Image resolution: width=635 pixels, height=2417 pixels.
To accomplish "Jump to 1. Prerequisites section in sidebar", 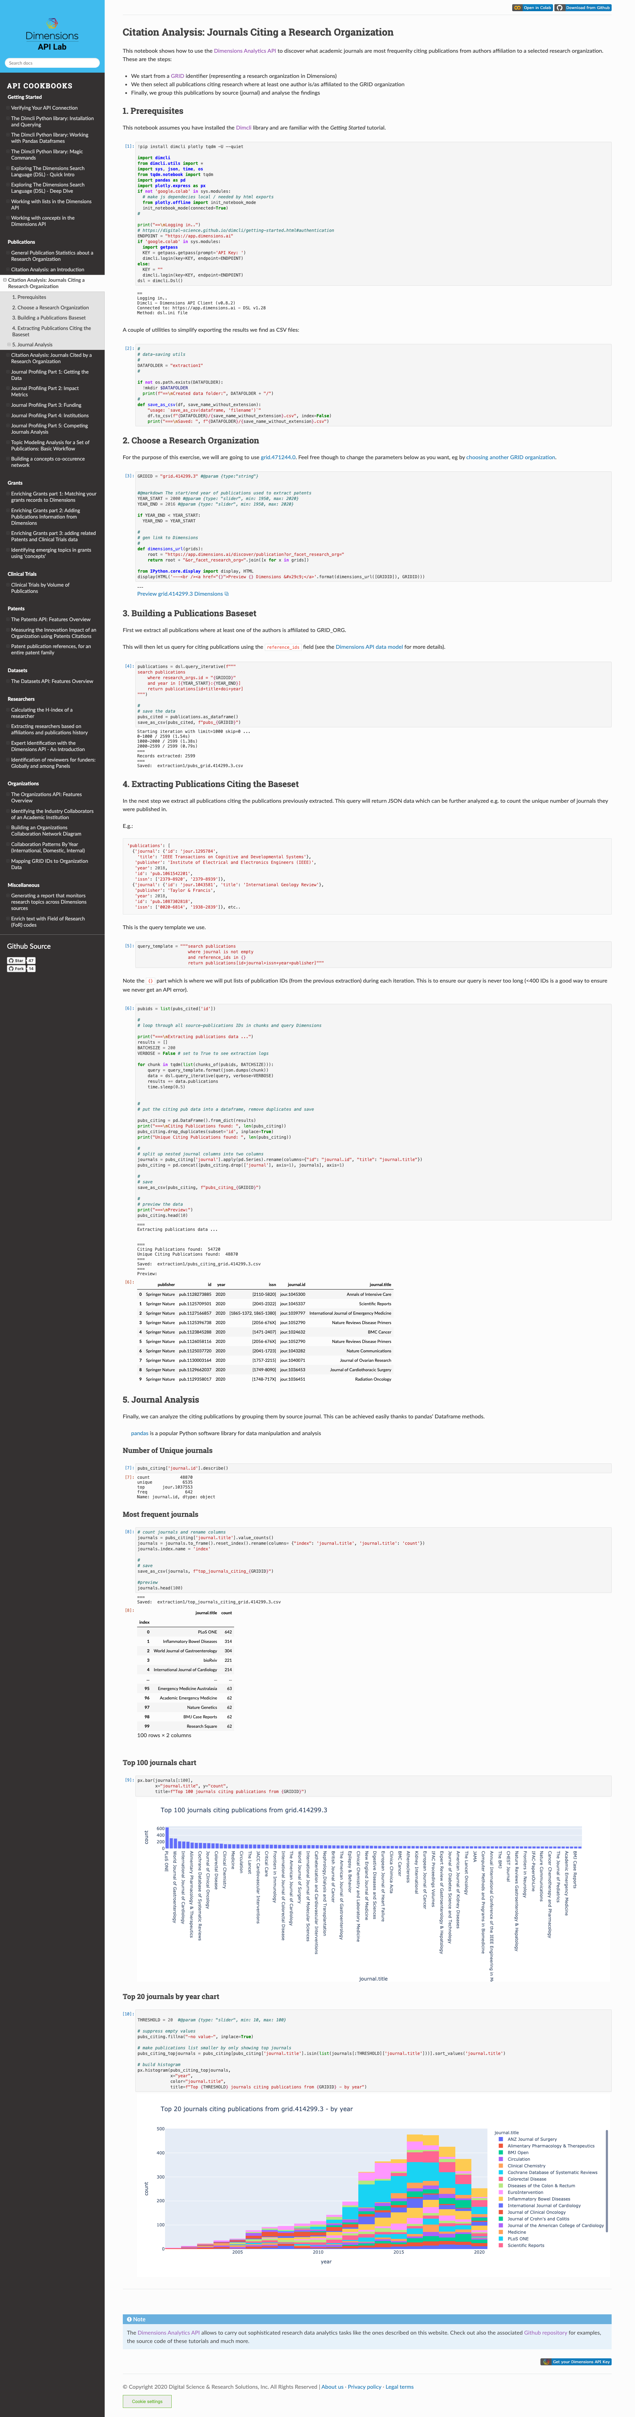I will pos(29,297).
